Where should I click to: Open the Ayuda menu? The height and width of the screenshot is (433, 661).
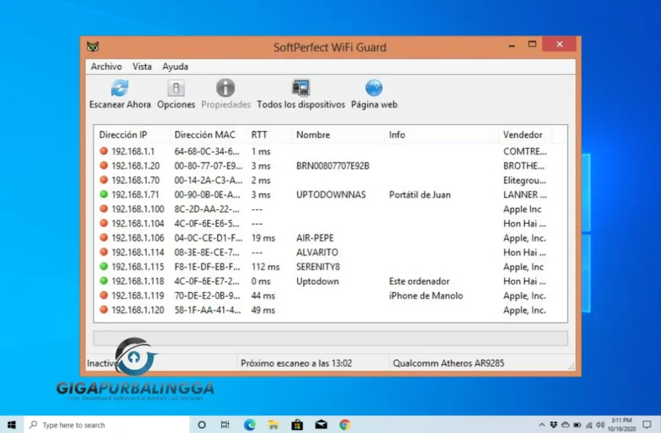pos(175,66)
